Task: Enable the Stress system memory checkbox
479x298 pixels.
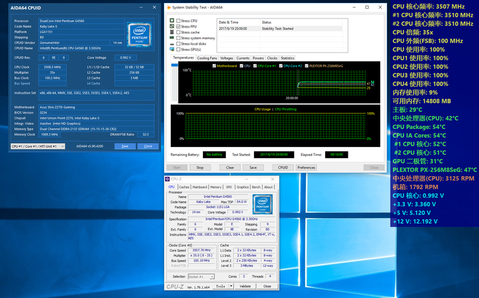Action: click(x=178, y=38)
